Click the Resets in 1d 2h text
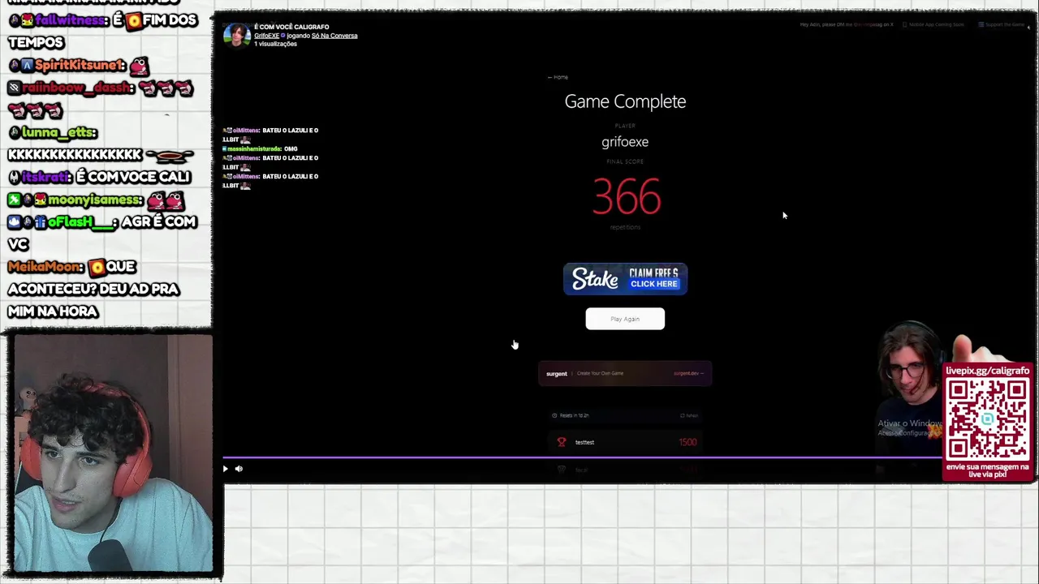 [x=574, y=415]
